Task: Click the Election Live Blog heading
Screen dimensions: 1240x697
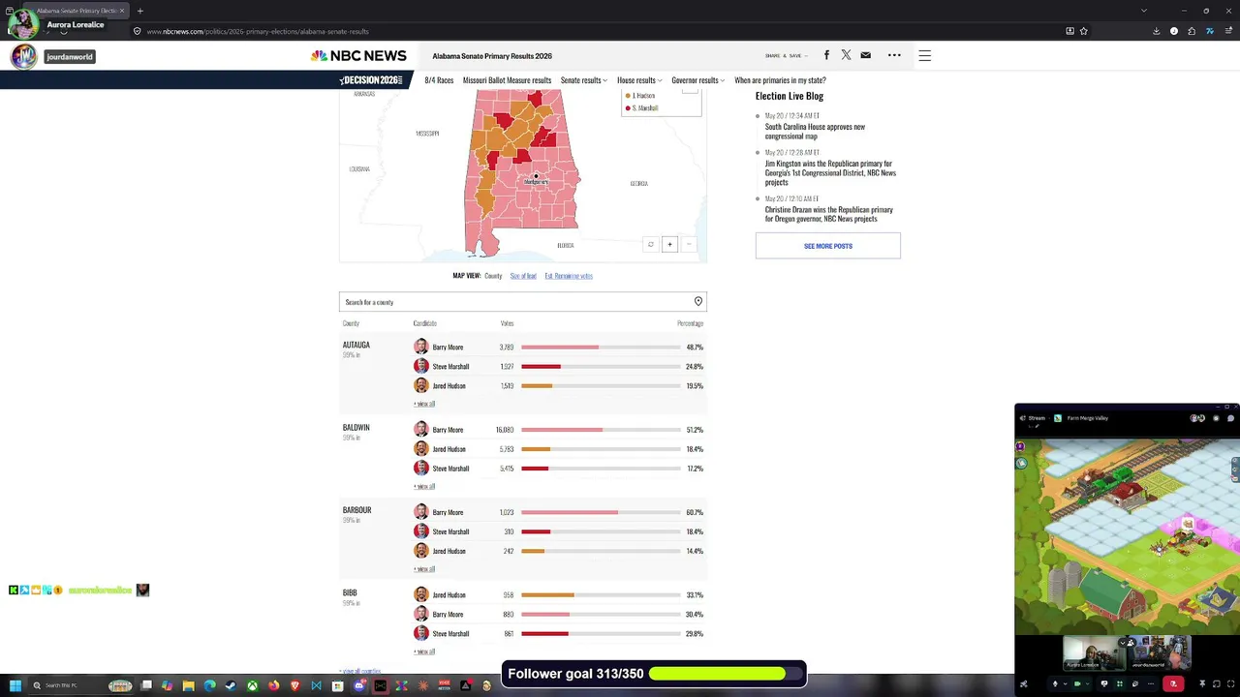Action: click(x=790, y=96)
